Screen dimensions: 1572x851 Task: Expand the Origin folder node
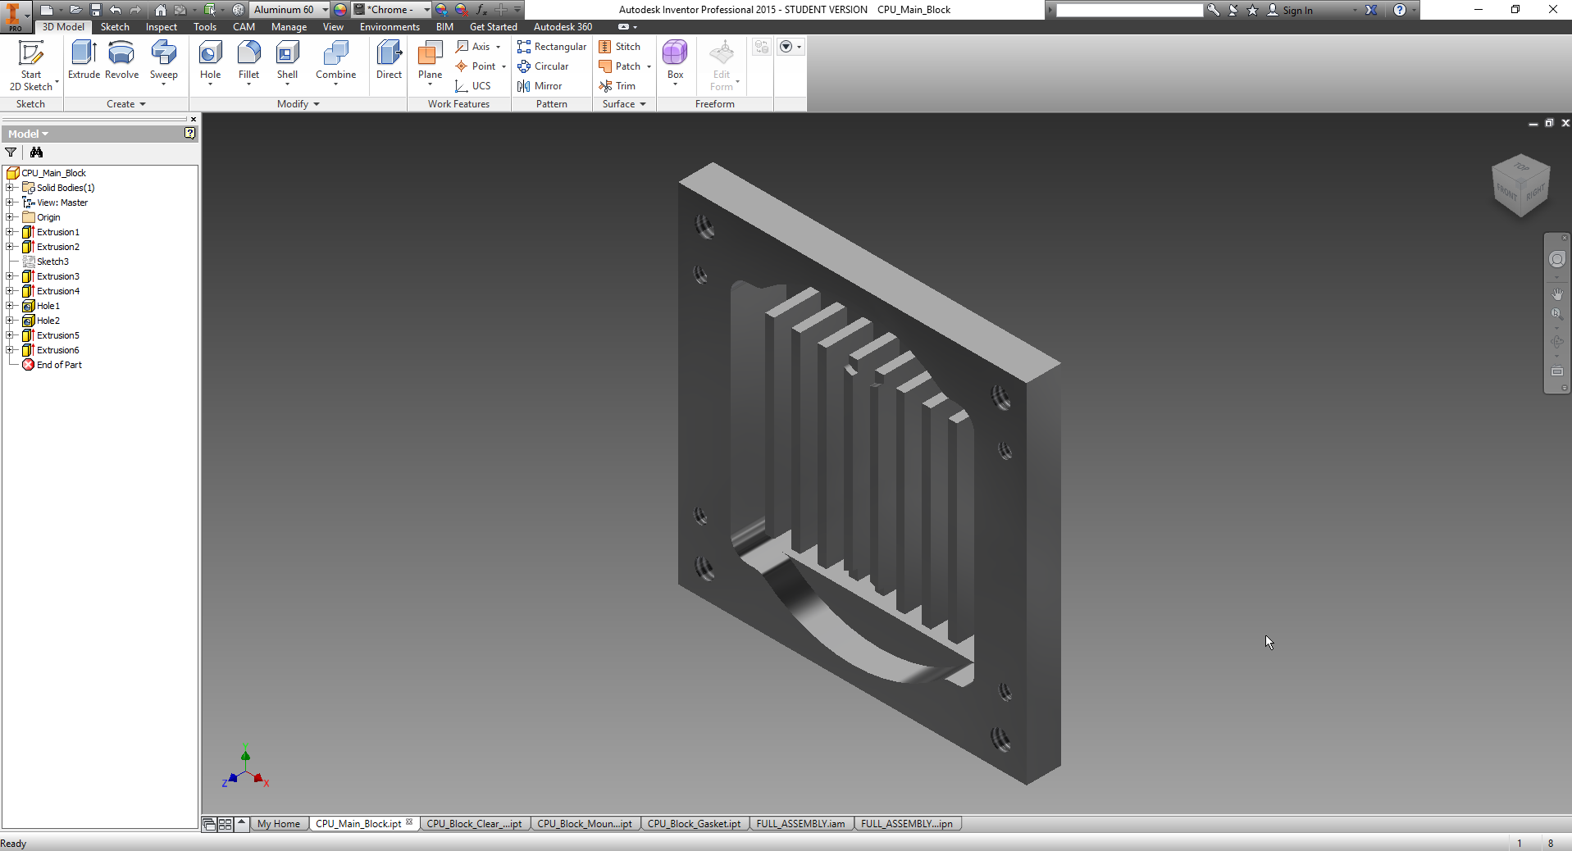[9, 217]
